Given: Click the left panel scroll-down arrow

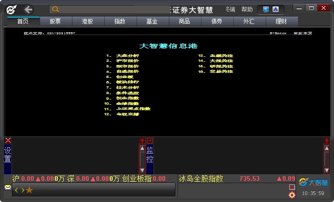Looking at the screenshot, I should point(142,170).
